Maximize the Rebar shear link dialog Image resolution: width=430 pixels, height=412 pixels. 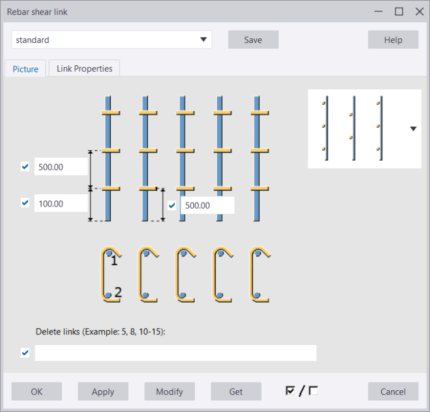click(399, 11)
